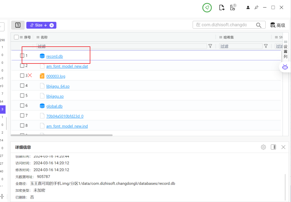
Task: Open the file export icon
Action: point(222,8)
